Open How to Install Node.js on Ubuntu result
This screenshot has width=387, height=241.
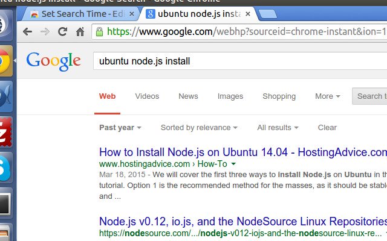(243, 152)
